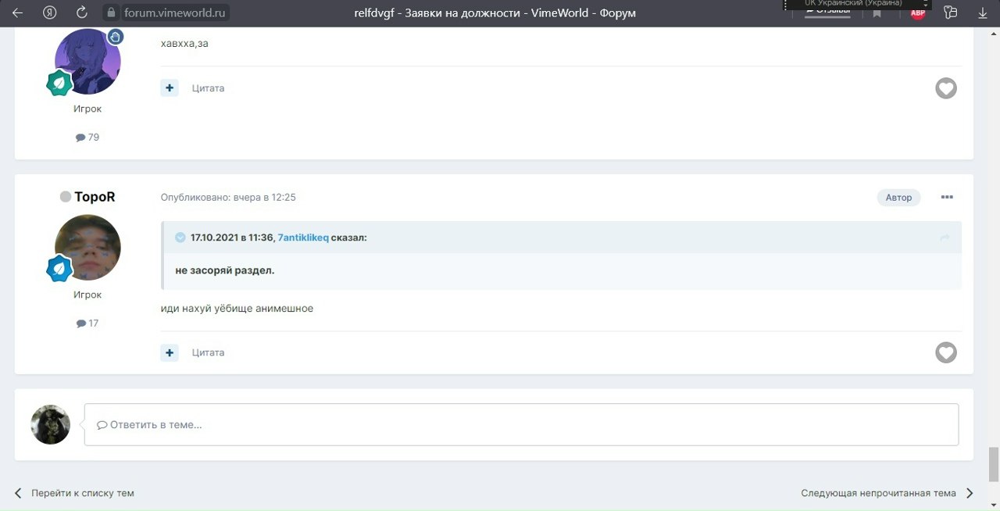The width and height of the screenshot is (1000, 511).
Task: Like TopoR's post with the heart button
Action: [x=946, y=352]
